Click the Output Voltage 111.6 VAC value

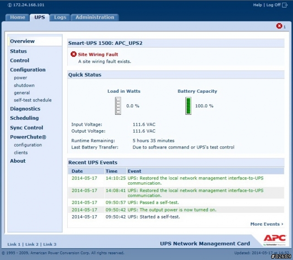tap(144, 131)
